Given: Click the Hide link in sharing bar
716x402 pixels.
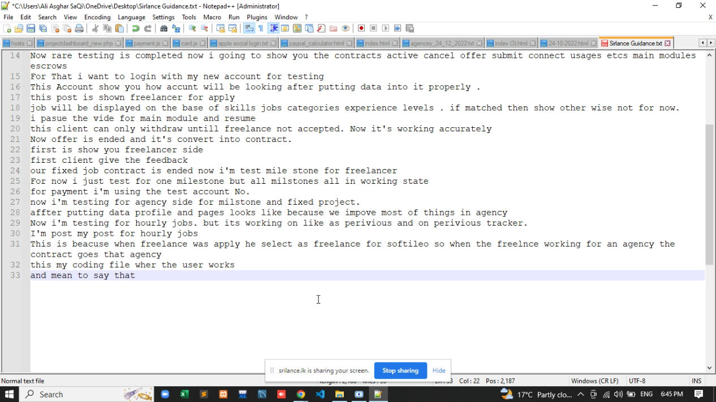Looking at the screenshot, I should pyautogui.click(x=439, y=370).
